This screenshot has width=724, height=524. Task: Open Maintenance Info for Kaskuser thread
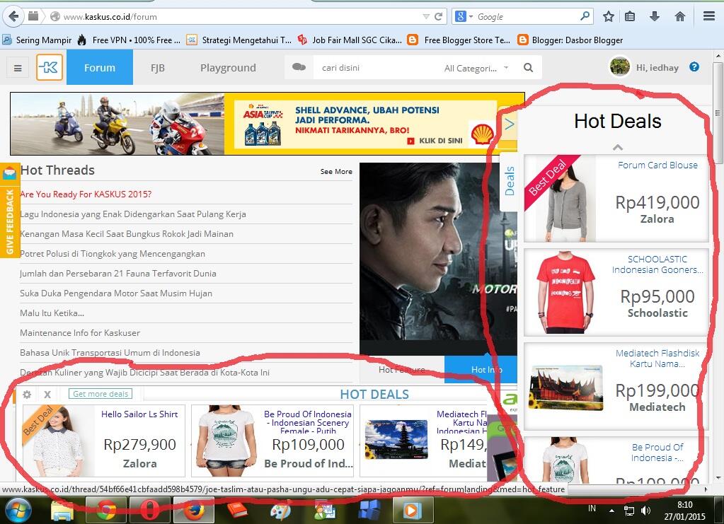pos(80,333)
